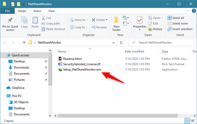The height and width of the screenshot is (124, 197).
Task: Open the New item dropdown
Action: [x=126, y=18]
